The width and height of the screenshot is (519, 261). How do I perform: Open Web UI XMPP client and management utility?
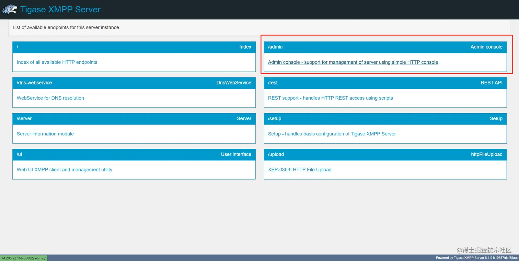point(65,170)
